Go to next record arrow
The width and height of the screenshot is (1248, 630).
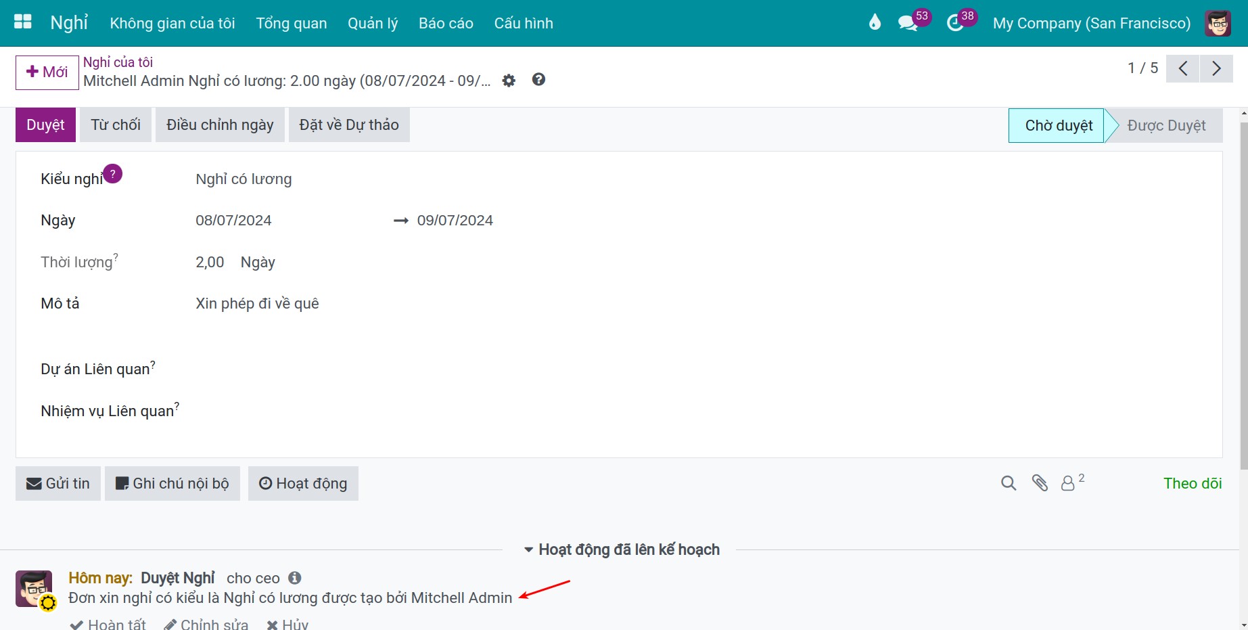[1216, 68]
